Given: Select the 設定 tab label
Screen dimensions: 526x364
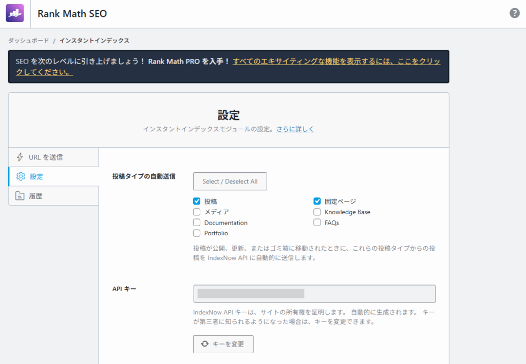Looking at the screenshot, I should click(36, 176).
